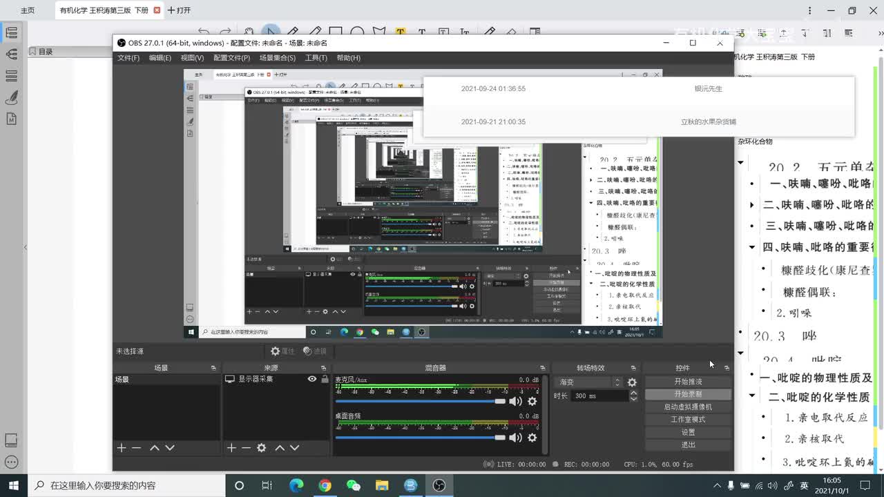This screenshot has width=884, height=497.
Task: Open the 帮助(H) menu in OBS
Action: pos(349,58)
